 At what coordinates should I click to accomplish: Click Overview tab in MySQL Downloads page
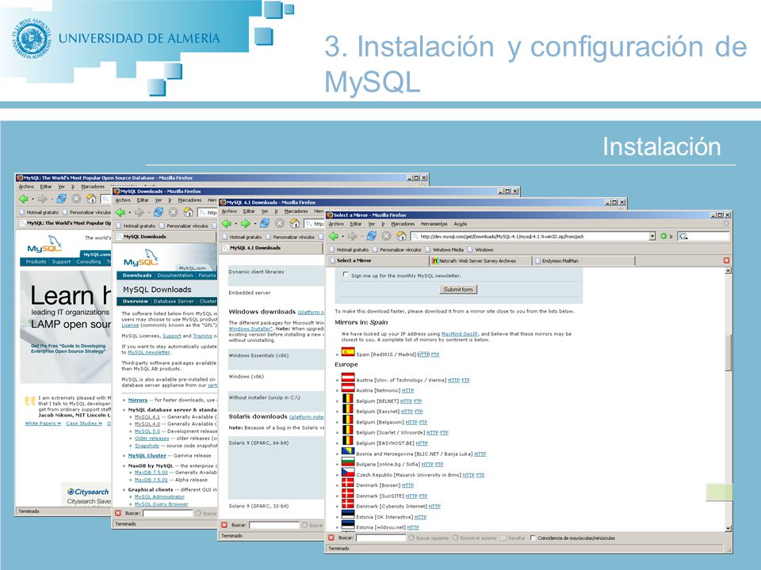[x=135, y=301]
